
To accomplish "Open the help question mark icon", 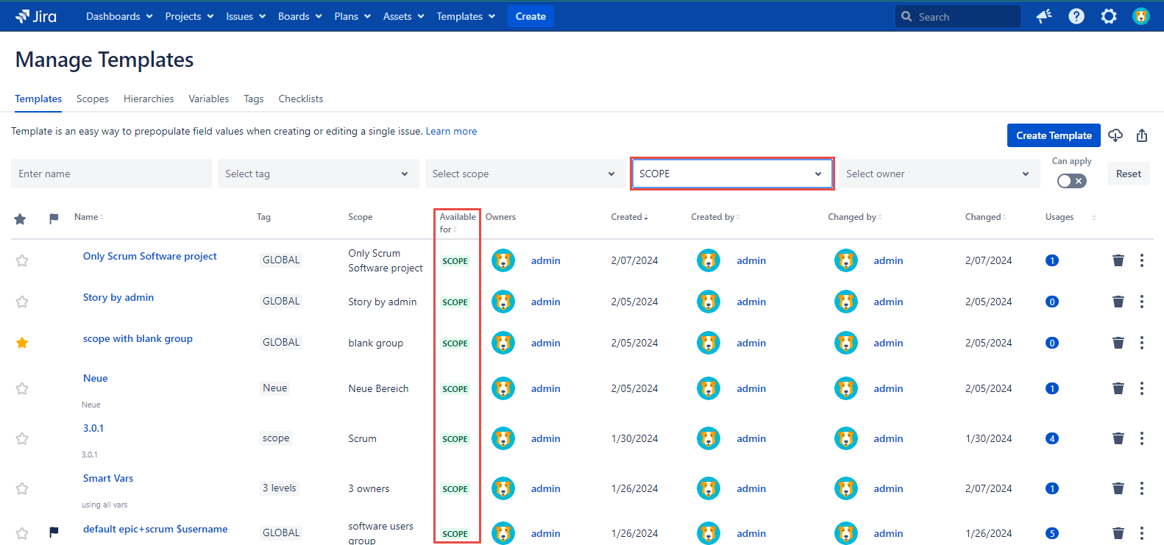I will tap(1076, 16).
